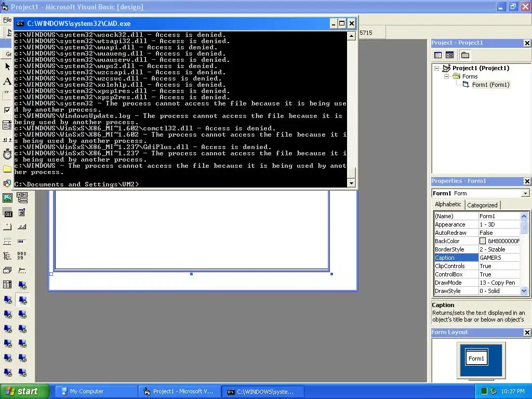Click the green system tray icon
The image size is (532, 399).
[x=484, y=392]
